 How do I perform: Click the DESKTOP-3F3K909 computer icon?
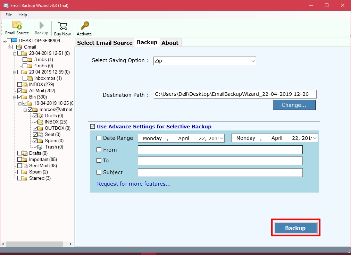click(x=14, y=41)
